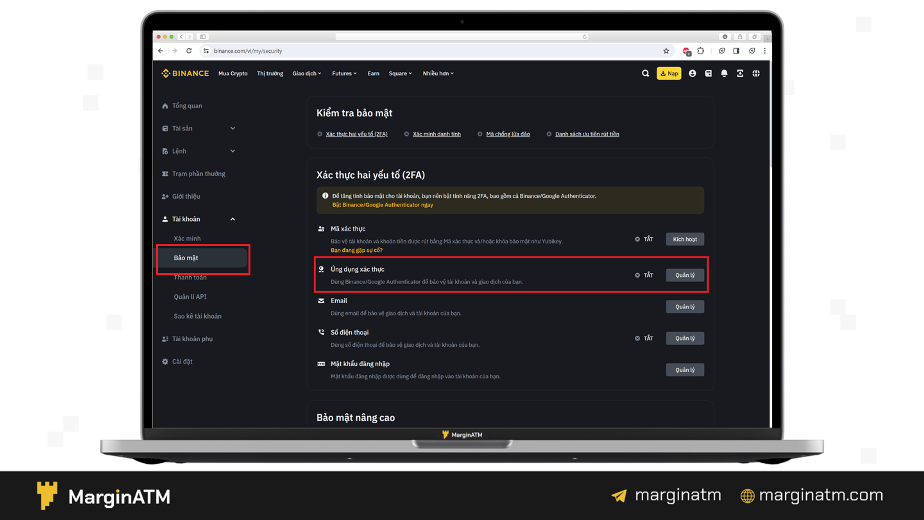
Task: Click Quản lý for Mật khẩu đăng nhập
Action: point(685,370)
